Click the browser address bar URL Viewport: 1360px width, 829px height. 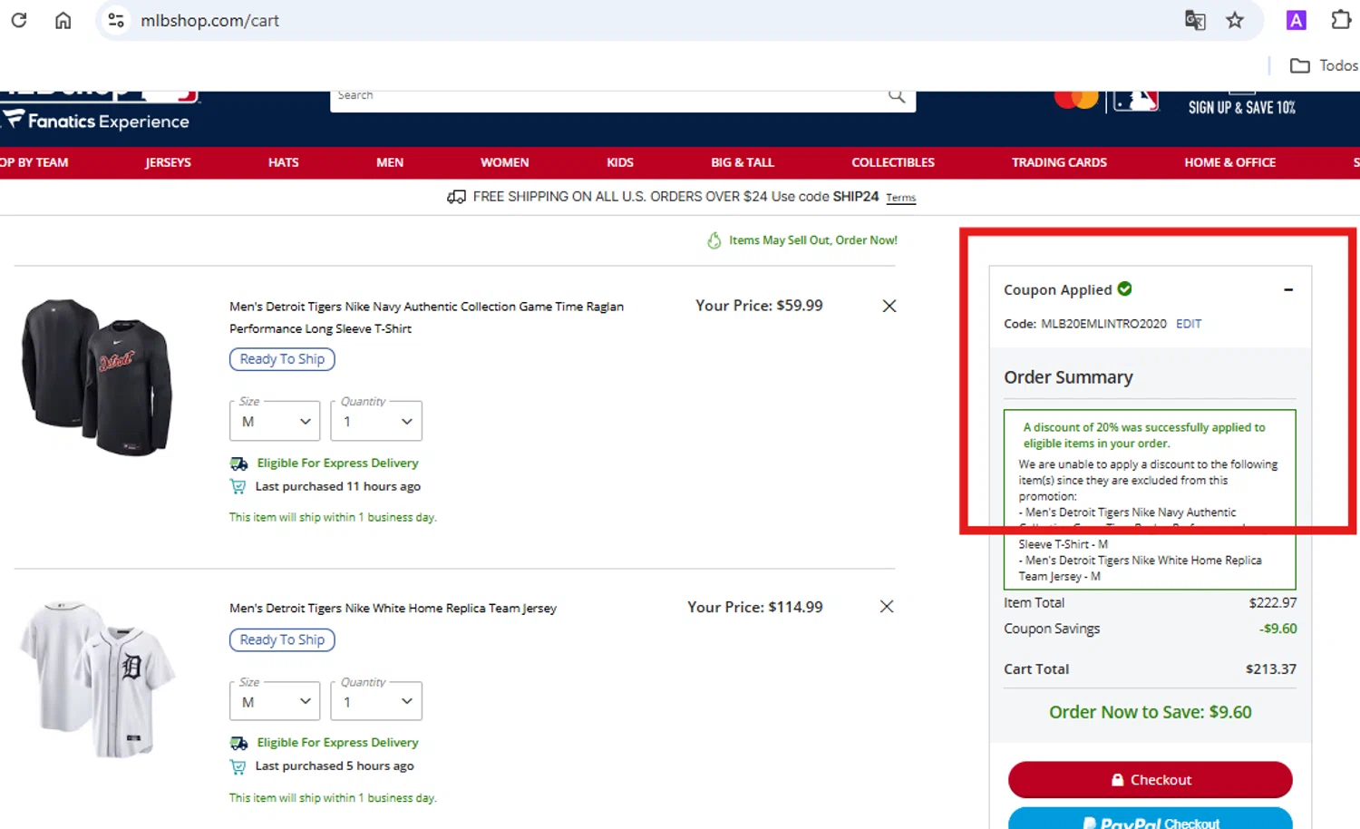(x=209, y=20)
